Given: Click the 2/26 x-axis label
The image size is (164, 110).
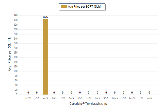Looking at the screenshot, I should pos(149,98).
